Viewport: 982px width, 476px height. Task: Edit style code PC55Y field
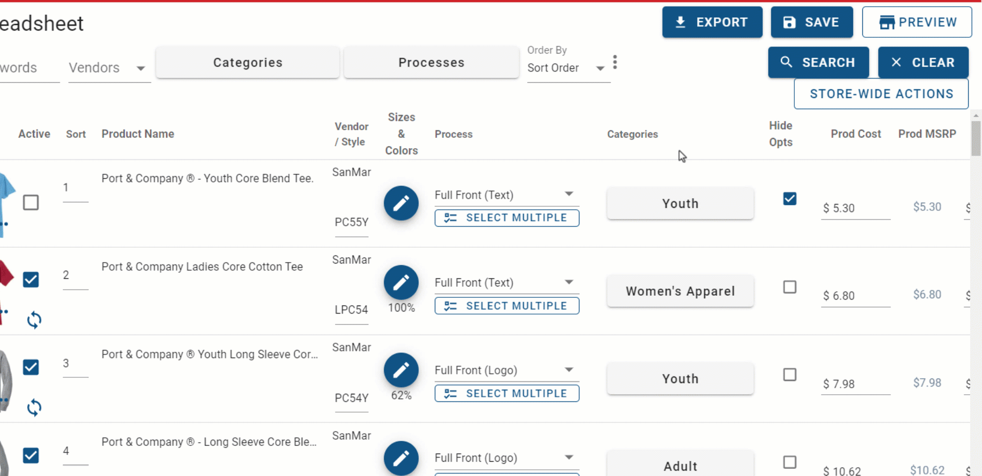point(351,223)
